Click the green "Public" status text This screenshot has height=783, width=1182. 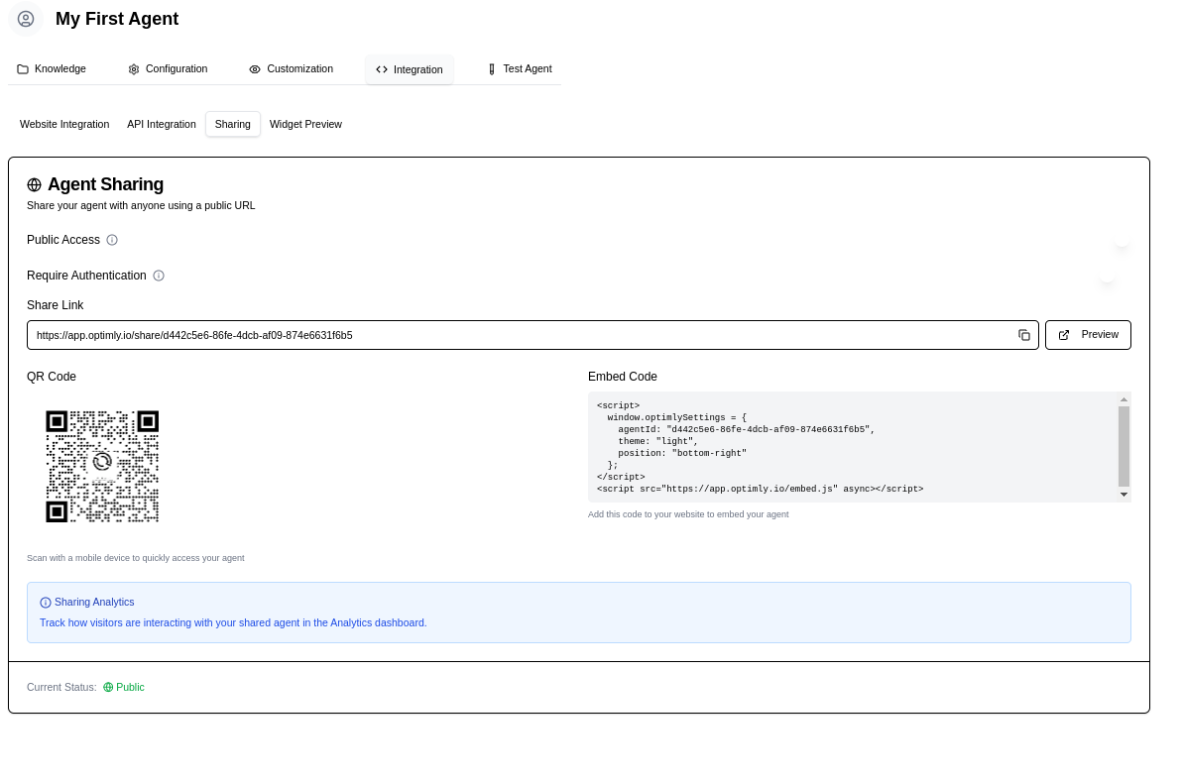[x=131, y=687]
